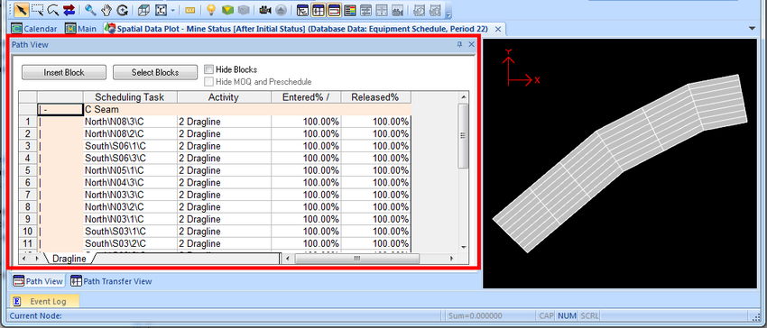767x328 pixels.
Task: Click the Insert Block button
Action: click(x=64, y=72)
